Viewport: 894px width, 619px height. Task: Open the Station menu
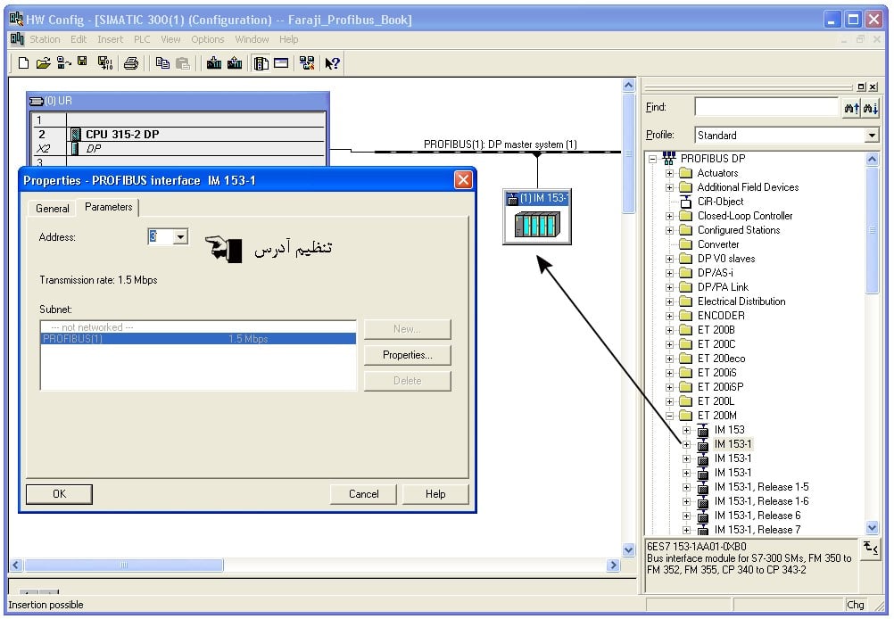tap(45, 39)
